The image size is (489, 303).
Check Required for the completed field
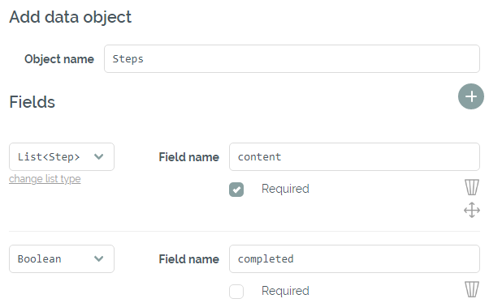pos(236,292)
